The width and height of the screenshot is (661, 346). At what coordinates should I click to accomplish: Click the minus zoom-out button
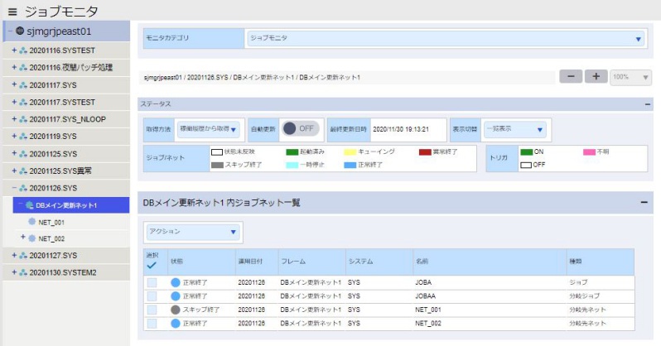pos(571,77)
